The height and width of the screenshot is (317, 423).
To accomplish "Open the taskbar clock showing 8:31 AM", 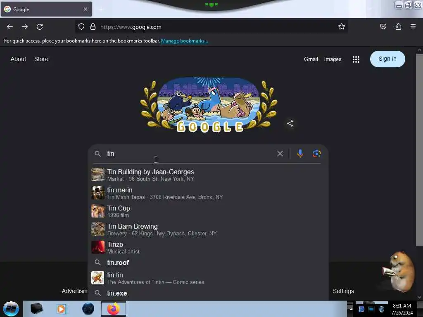I will [x=402, y=309].
